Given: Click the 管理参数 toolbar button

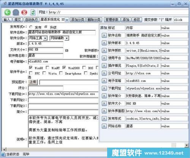Looking at the screenshot, I should (112, 20).
